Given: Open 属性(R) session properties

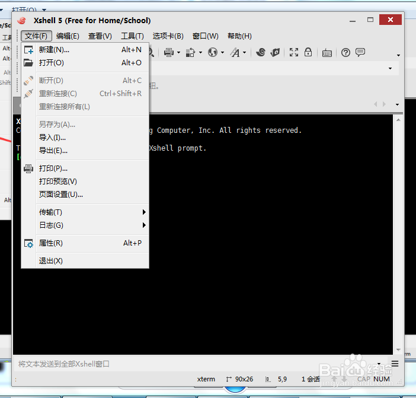Looking at the screenshot, I should pos(85,243).
